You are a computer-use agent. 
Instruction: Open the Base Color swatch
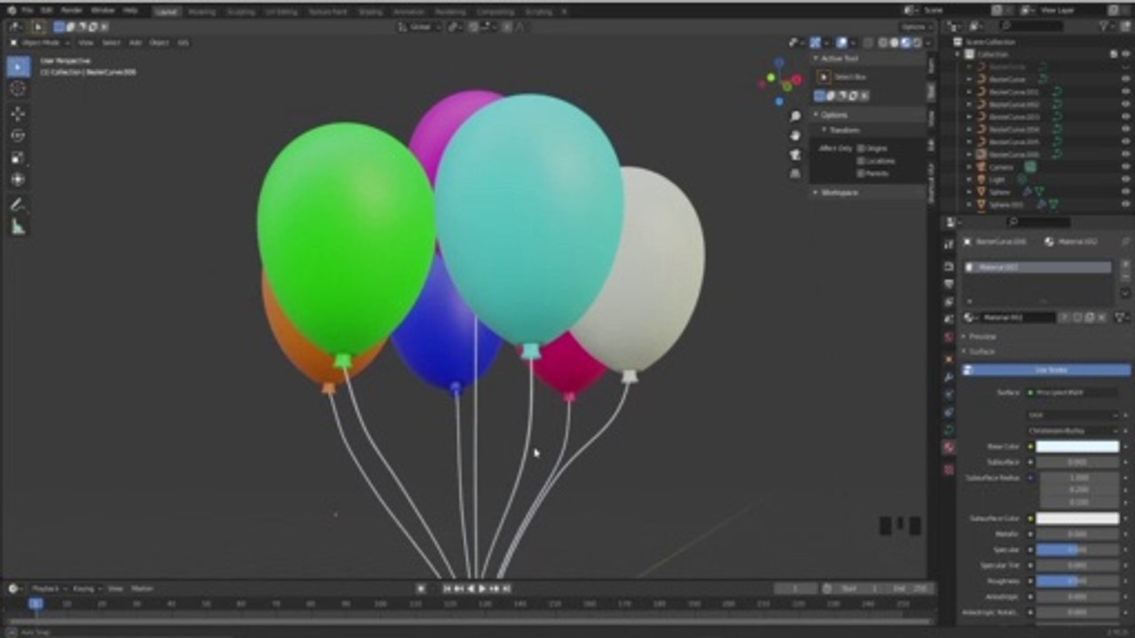pos(1077,447)
